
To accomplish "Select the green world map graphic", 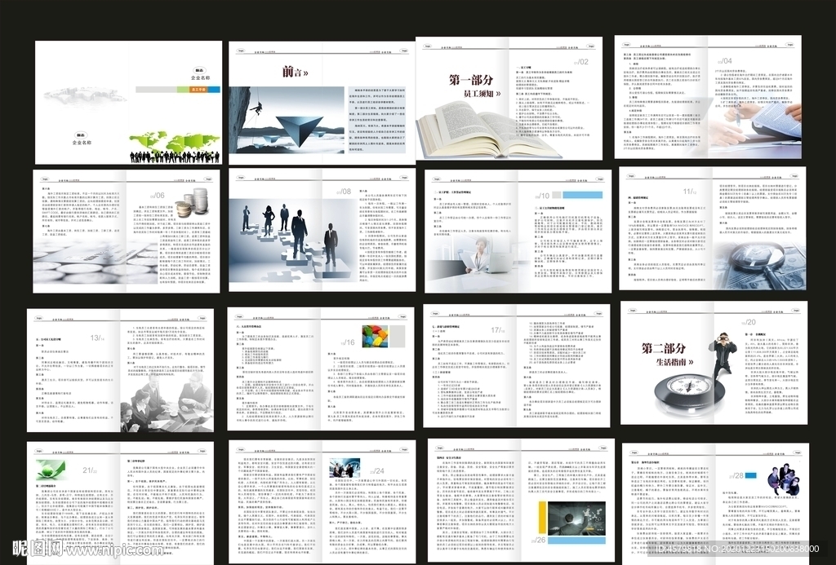I will coord(175,142).
